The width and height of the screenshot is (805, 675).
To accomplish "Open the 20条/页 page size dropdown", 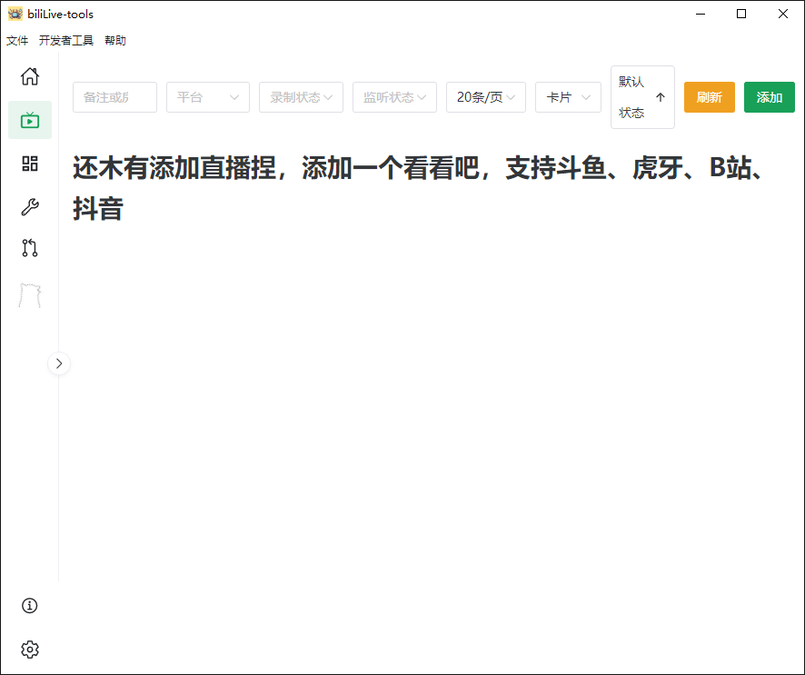I will [485, 97].
